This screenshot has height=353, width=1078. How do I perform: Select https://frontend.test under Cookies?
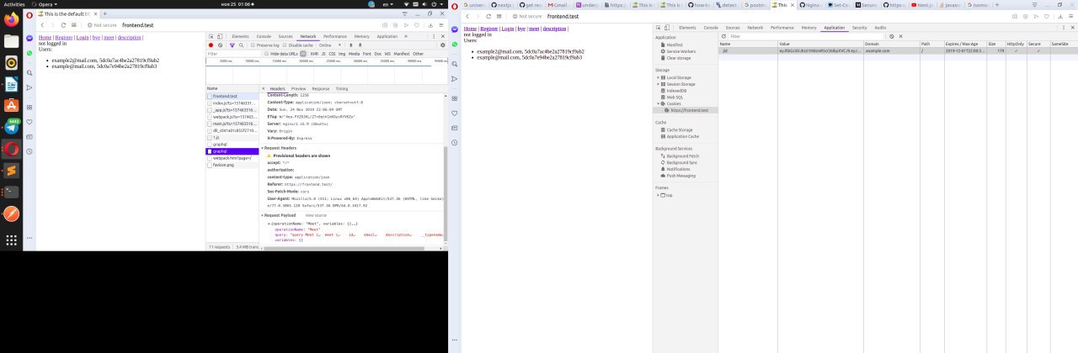(x=688, y=110)
